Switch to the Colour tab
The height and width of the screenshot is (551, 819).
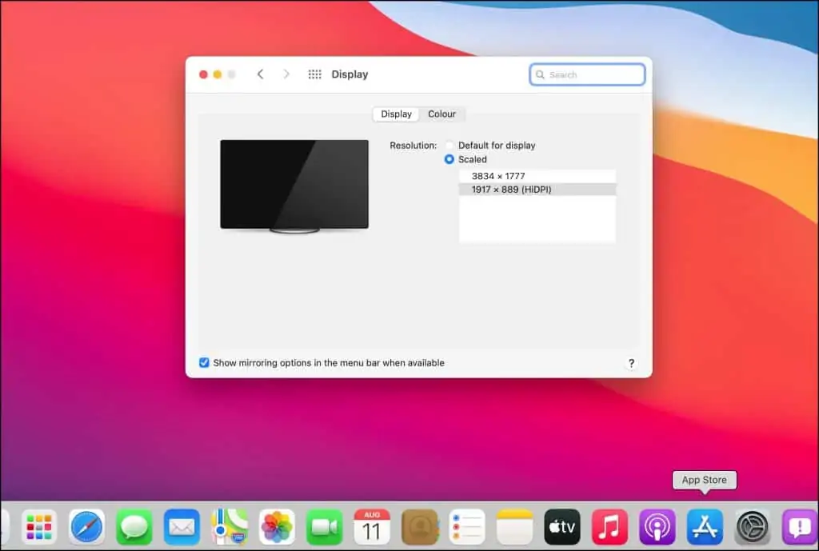(x=441, y=114)
